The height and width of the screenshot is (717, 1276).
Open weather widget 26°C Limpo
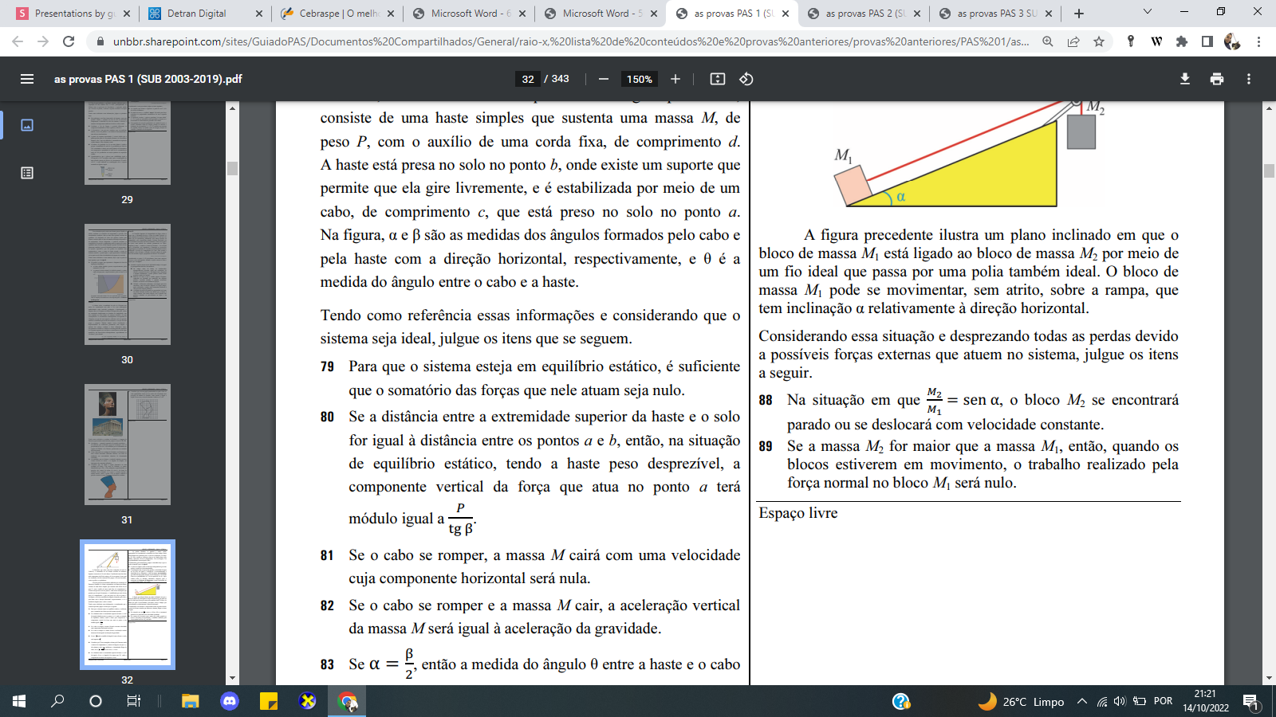(x=1022, y=701)
